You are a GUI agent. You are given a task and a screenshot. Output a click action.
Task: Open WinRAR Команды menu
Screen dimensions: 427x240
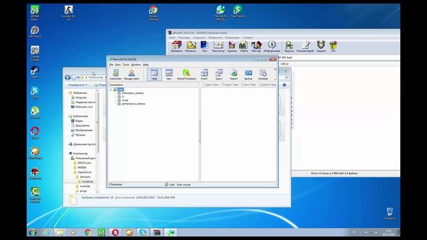point(184,37)
